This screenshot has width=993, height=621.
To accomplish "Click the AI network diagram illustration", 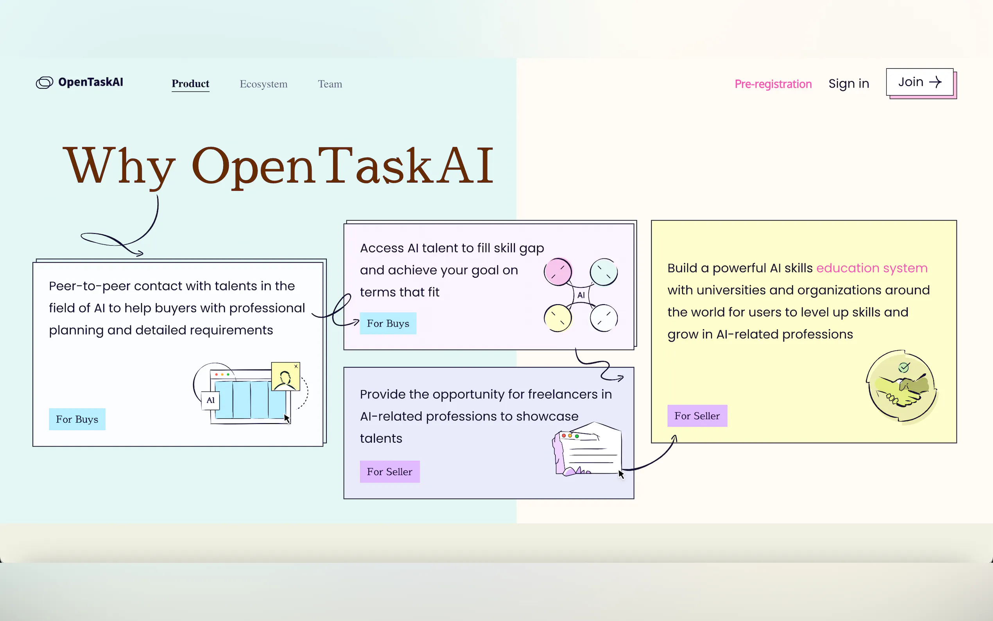I will [x=581, y=295].
